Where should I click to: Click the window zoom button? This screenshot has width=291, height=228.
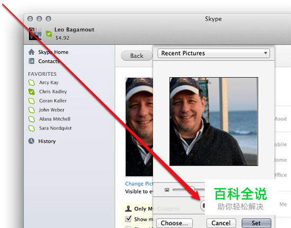click(49, 19)
